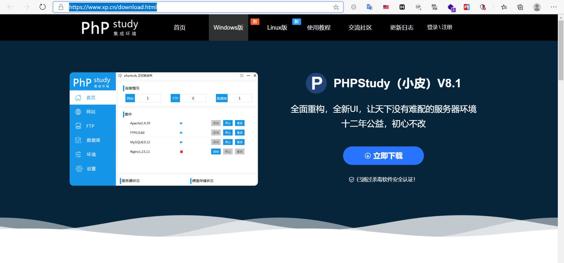The width and height of the screenshot is (564, 263).
Task: Click the PHPStudy（小皮）V8.1 heading
Action: [397, 83]
